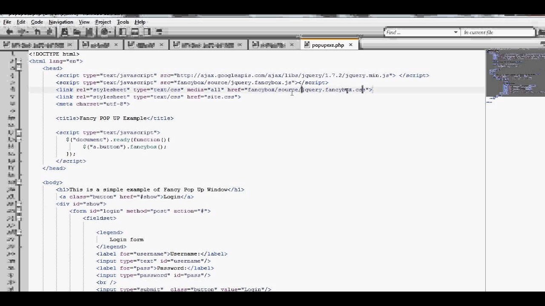Open the Edit menu
545x306 pixels.
(x=21, y=22)
